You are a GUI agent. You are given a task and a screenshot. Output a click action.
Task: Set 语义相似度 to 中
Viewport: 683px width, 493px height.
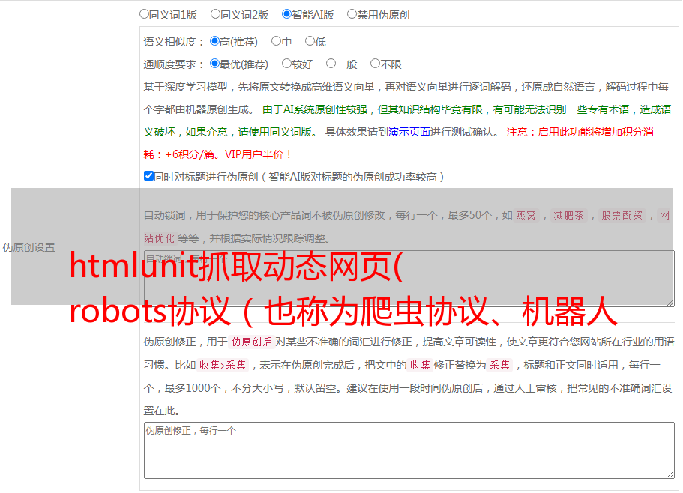pos(276,41)
